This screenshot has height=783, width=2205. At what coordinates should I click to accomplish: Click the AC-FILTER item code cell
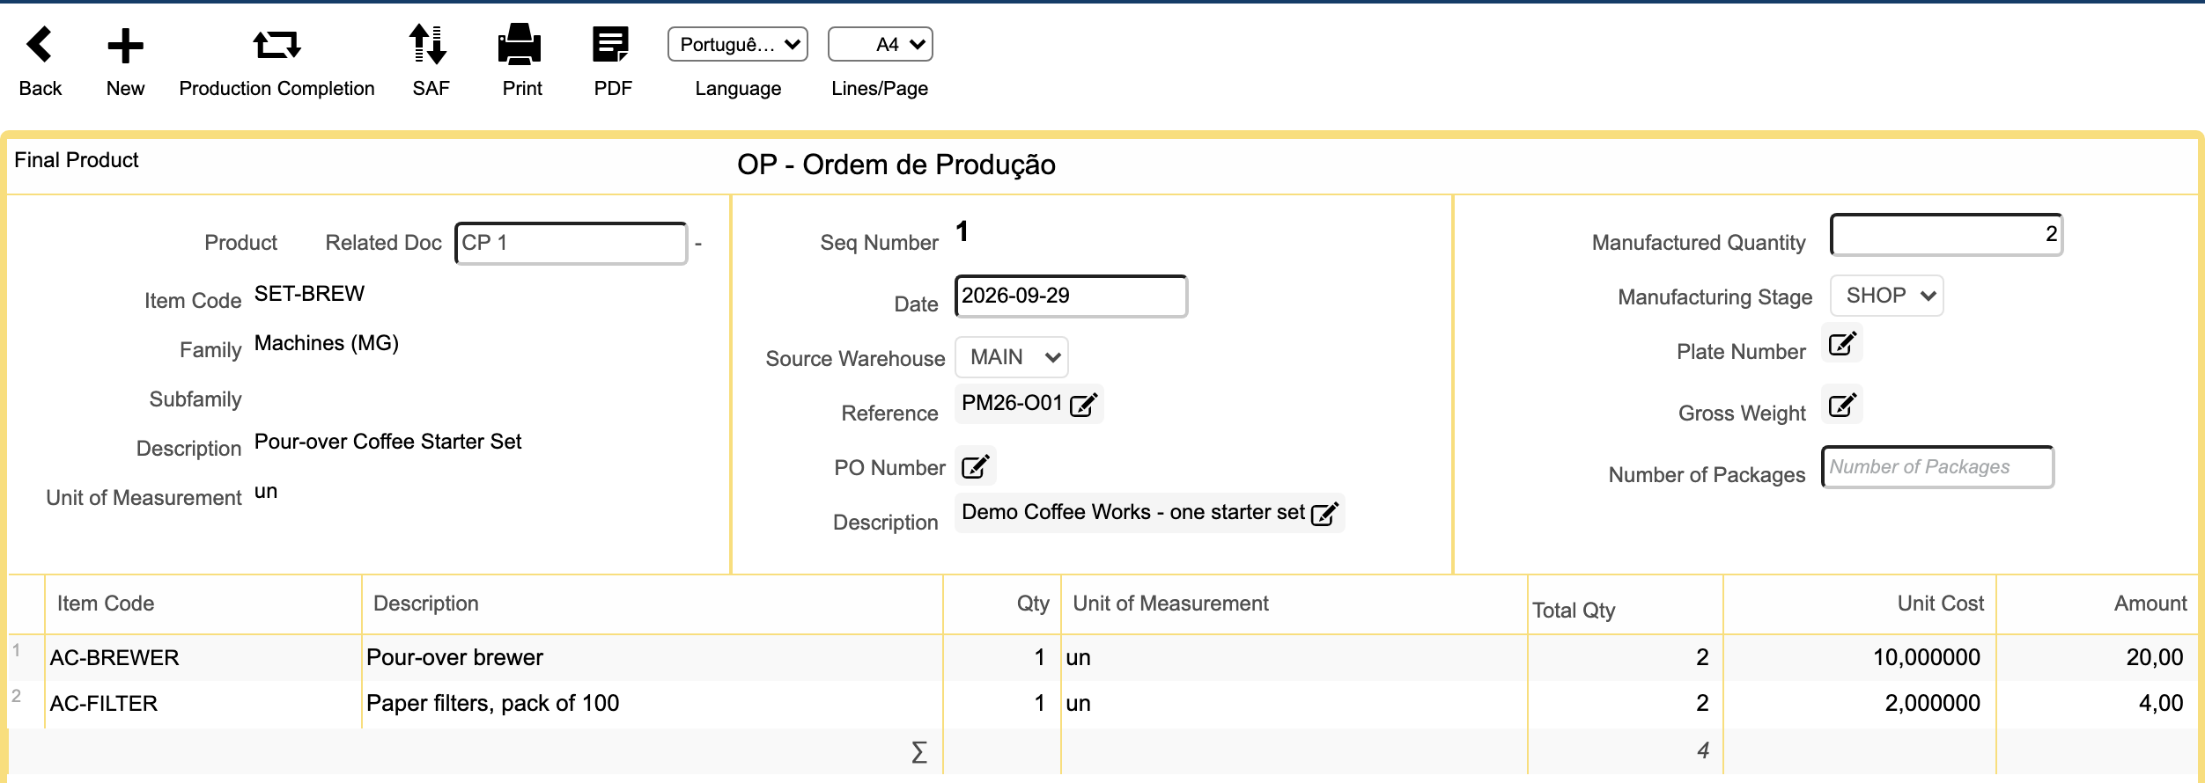pos(203,703)
